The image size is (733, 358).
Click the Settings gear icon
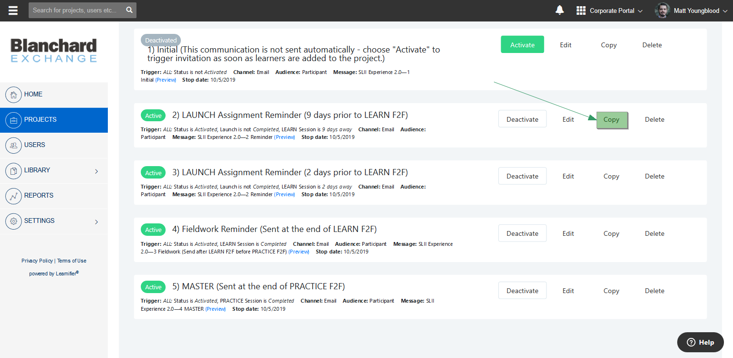pos(14,221)
